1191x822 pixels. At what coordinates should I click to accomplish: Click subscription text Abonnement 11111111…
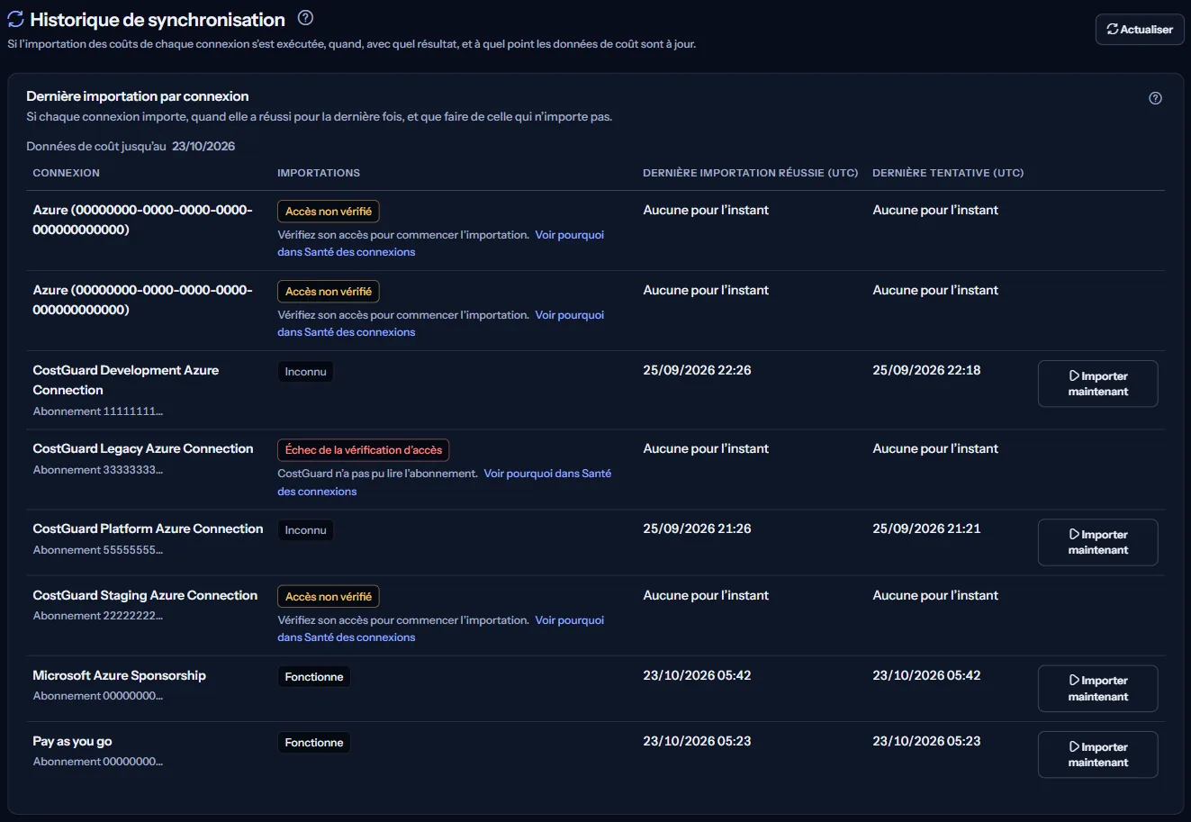(x=98, y=411)
